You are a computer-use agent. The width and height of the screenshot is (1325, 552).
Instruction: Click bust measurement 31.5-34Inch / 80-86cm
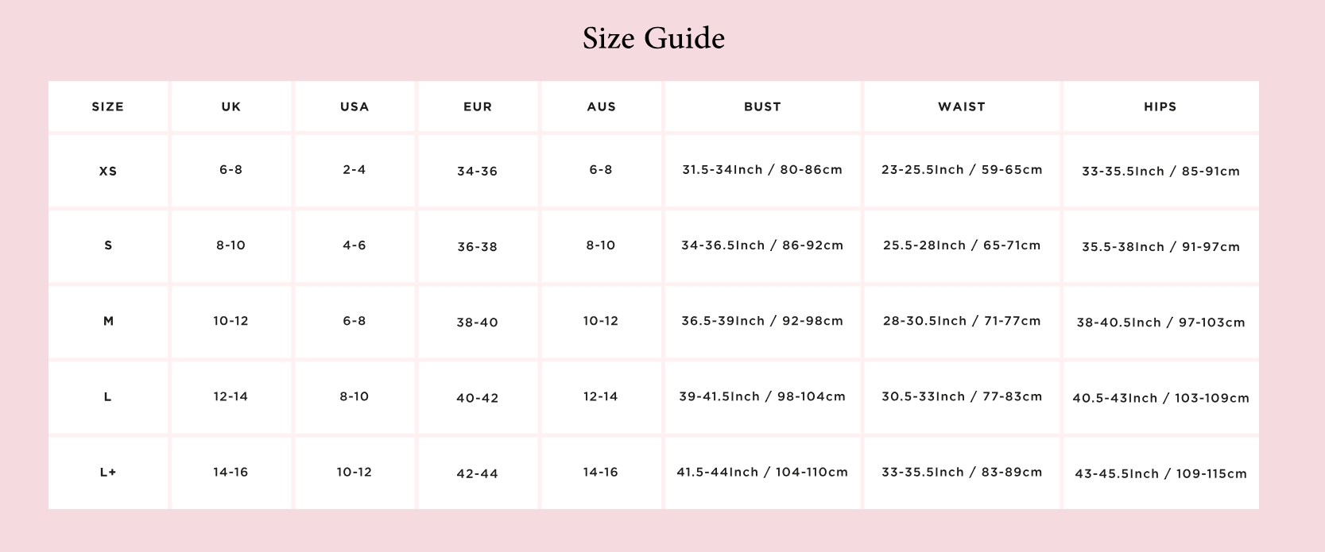point(762,170)
